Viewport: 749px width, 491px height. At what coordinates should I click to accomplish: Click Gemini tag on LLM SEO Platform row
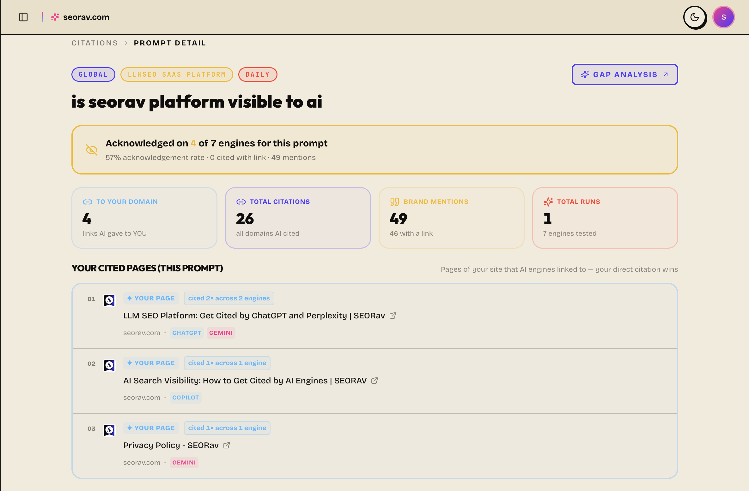pos(221,333)
